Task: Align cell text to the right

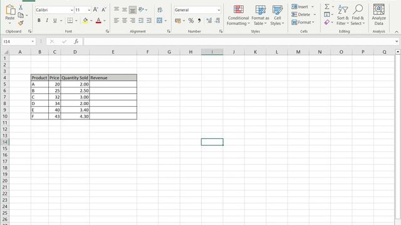Action: [132, 21]
